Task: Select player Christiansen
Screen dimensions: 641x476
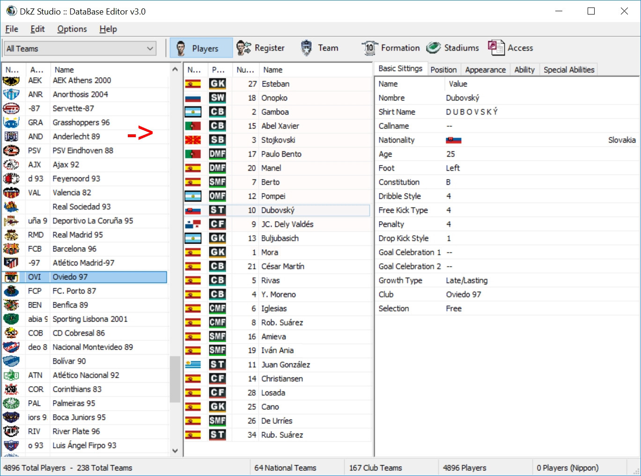Action: (277, 379)
